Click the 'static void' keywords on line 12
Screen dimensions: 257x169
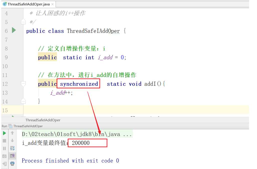click(124, 84)
